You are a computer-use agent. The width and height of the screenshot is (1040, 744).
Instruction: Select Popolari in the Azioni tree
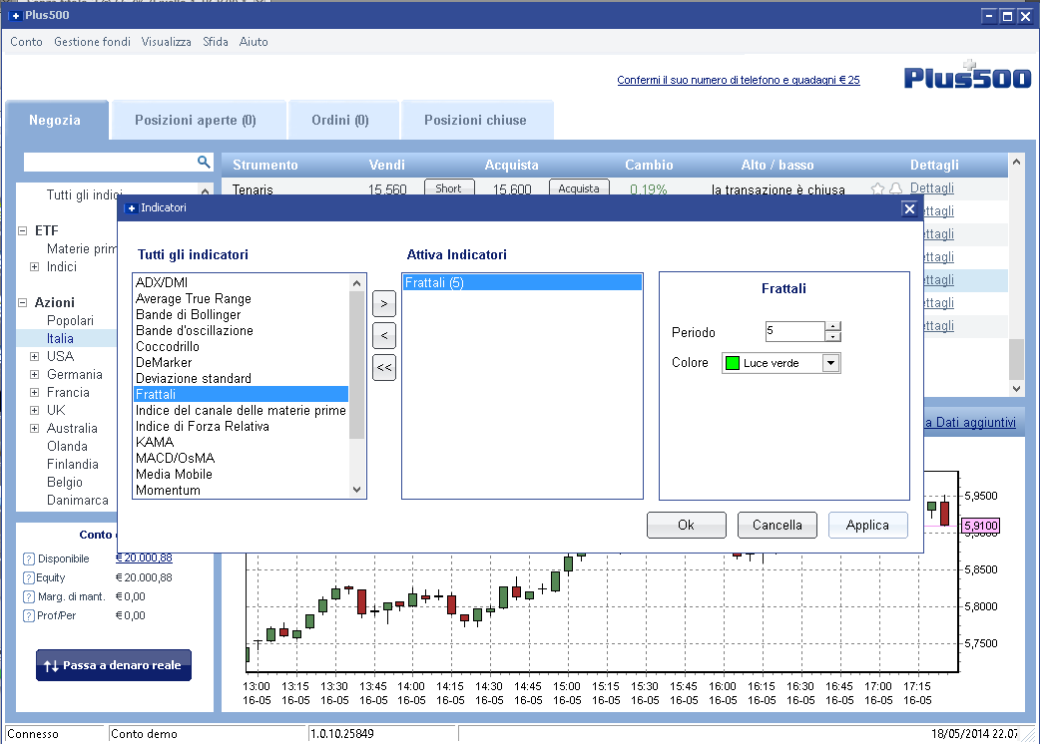(70, 321)
